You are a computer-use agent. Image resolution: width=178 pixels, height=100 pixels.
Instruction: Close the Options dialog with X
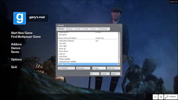point(120,26)
